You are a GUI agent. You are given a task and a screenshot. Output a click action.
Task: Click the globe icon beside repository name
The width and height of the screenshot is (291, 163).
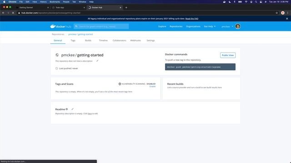(57, 55)
